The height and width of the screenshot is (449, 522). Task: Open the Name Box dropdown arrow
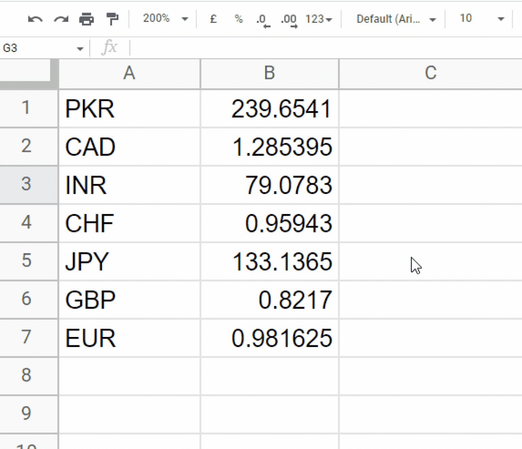[80, 48]
